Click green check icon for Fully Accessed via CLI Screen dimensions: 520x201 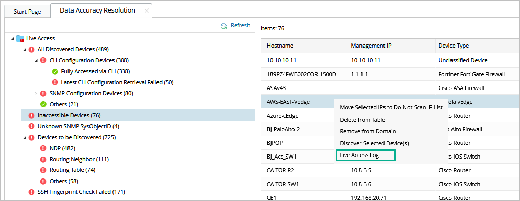55,71
